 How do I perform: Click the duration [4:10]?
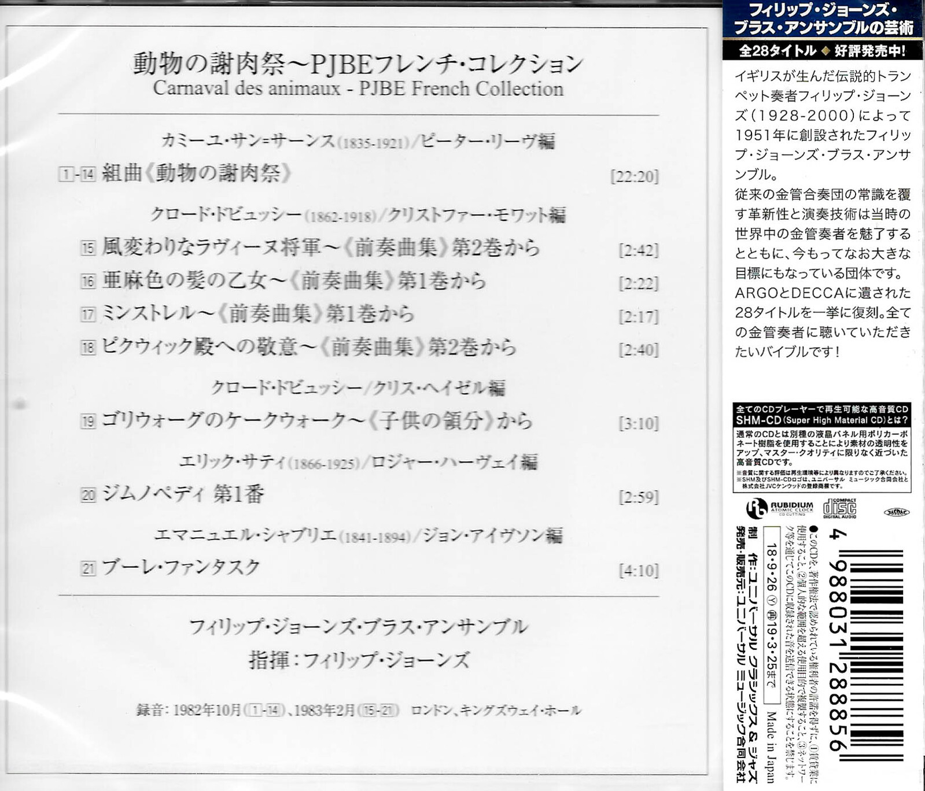[x=639, y=571]
